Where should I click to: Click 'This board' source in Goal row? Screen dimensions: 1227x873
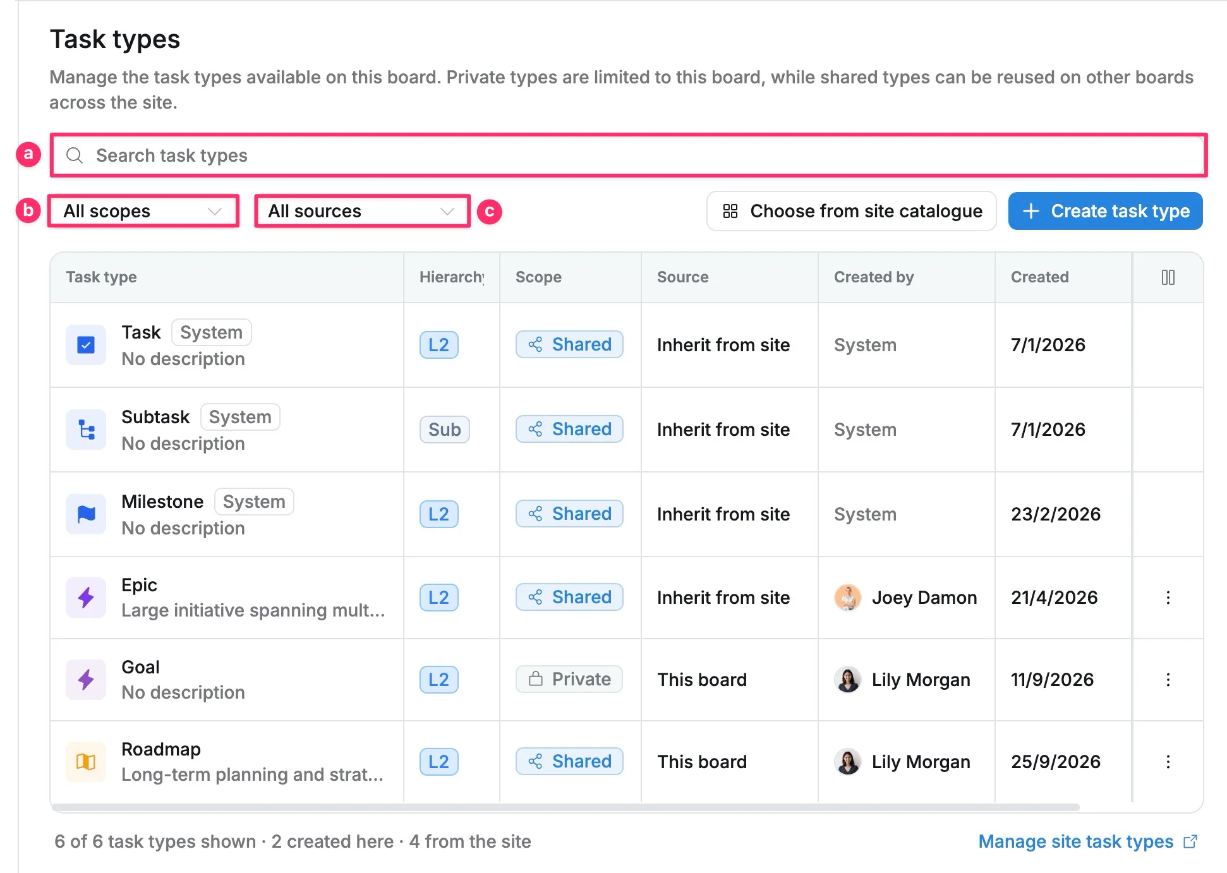click(x=702, y=680)
